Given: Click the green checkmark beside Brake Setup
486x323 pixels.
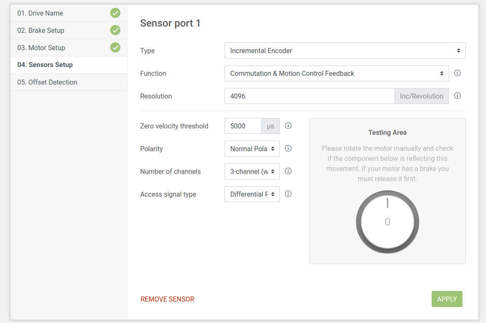Looking at the screenshot, I should [x=115, y=30].
